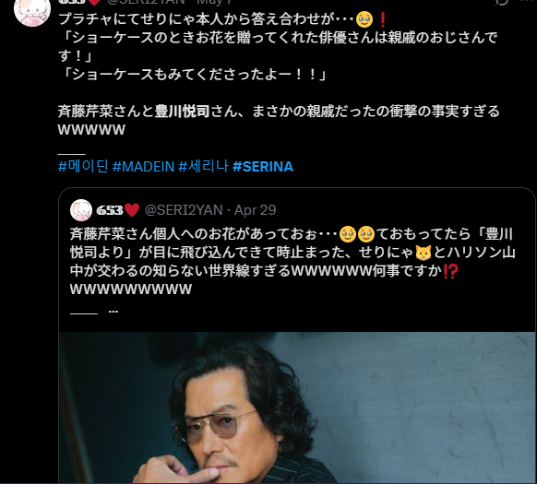Expand the quoted tweet's truncated text ellipsis
537x484 pixels.
113,312
